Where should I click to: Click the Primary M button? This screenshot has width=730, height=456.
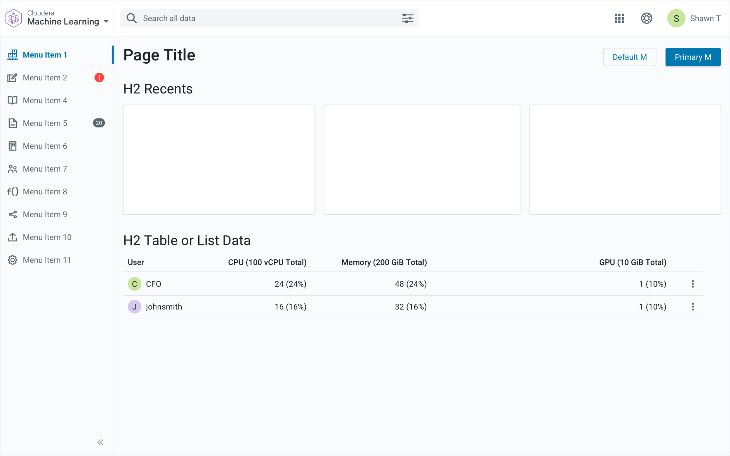point(693,57)
